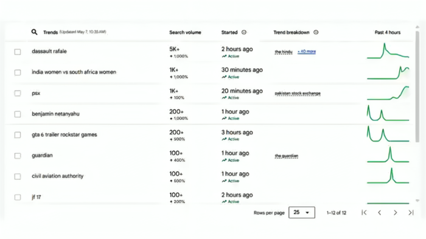Click the Past 4 hours column header
The height and width of the screenshot is (239, 426).
pos(388,32)
